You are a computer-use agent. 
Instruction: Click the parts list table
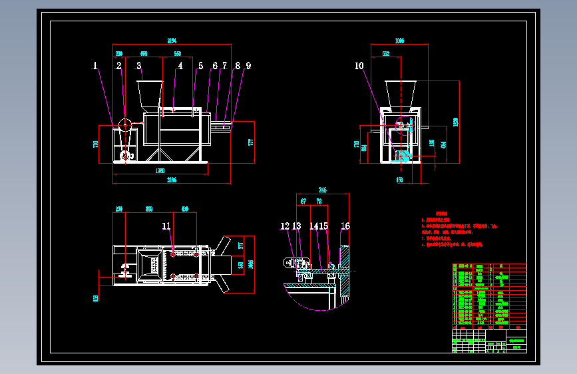(489, 296)
